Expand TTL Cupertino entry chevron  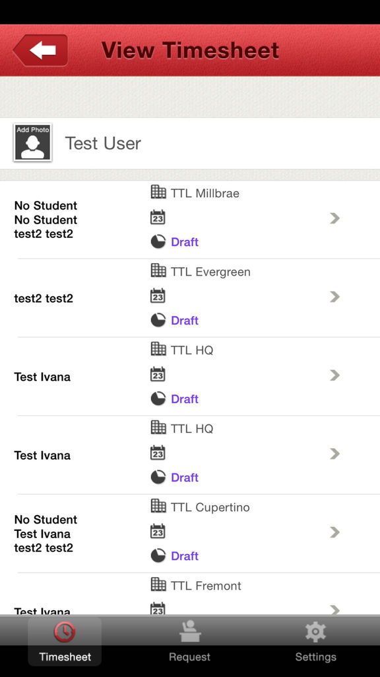tap(334, 532)
